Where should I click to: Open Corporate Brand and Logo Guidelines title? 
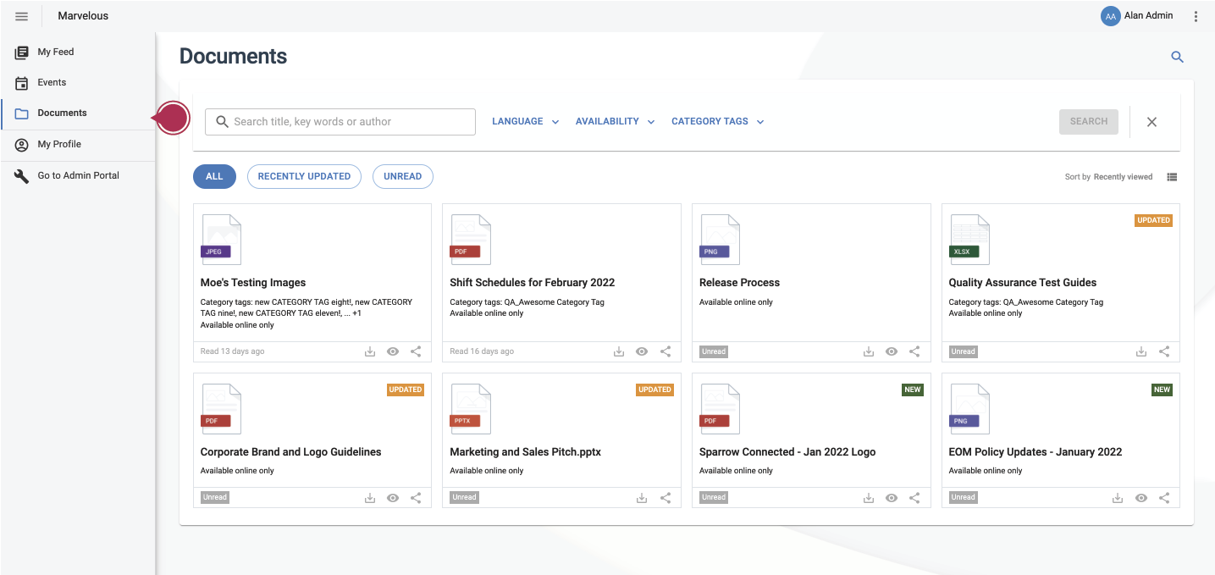coord(291,452)
